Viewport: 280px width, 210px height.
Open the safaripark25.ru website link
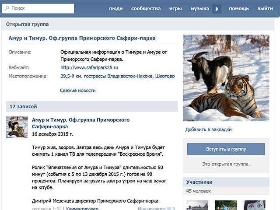tap(89, 67)
